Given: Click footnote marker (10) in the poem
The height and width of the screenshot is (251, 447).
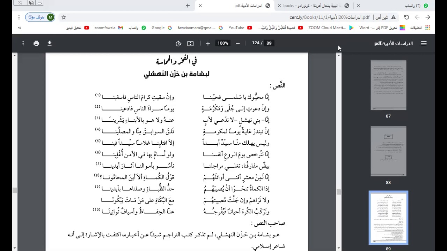Looking at the screenshot, I should (96, 210).
